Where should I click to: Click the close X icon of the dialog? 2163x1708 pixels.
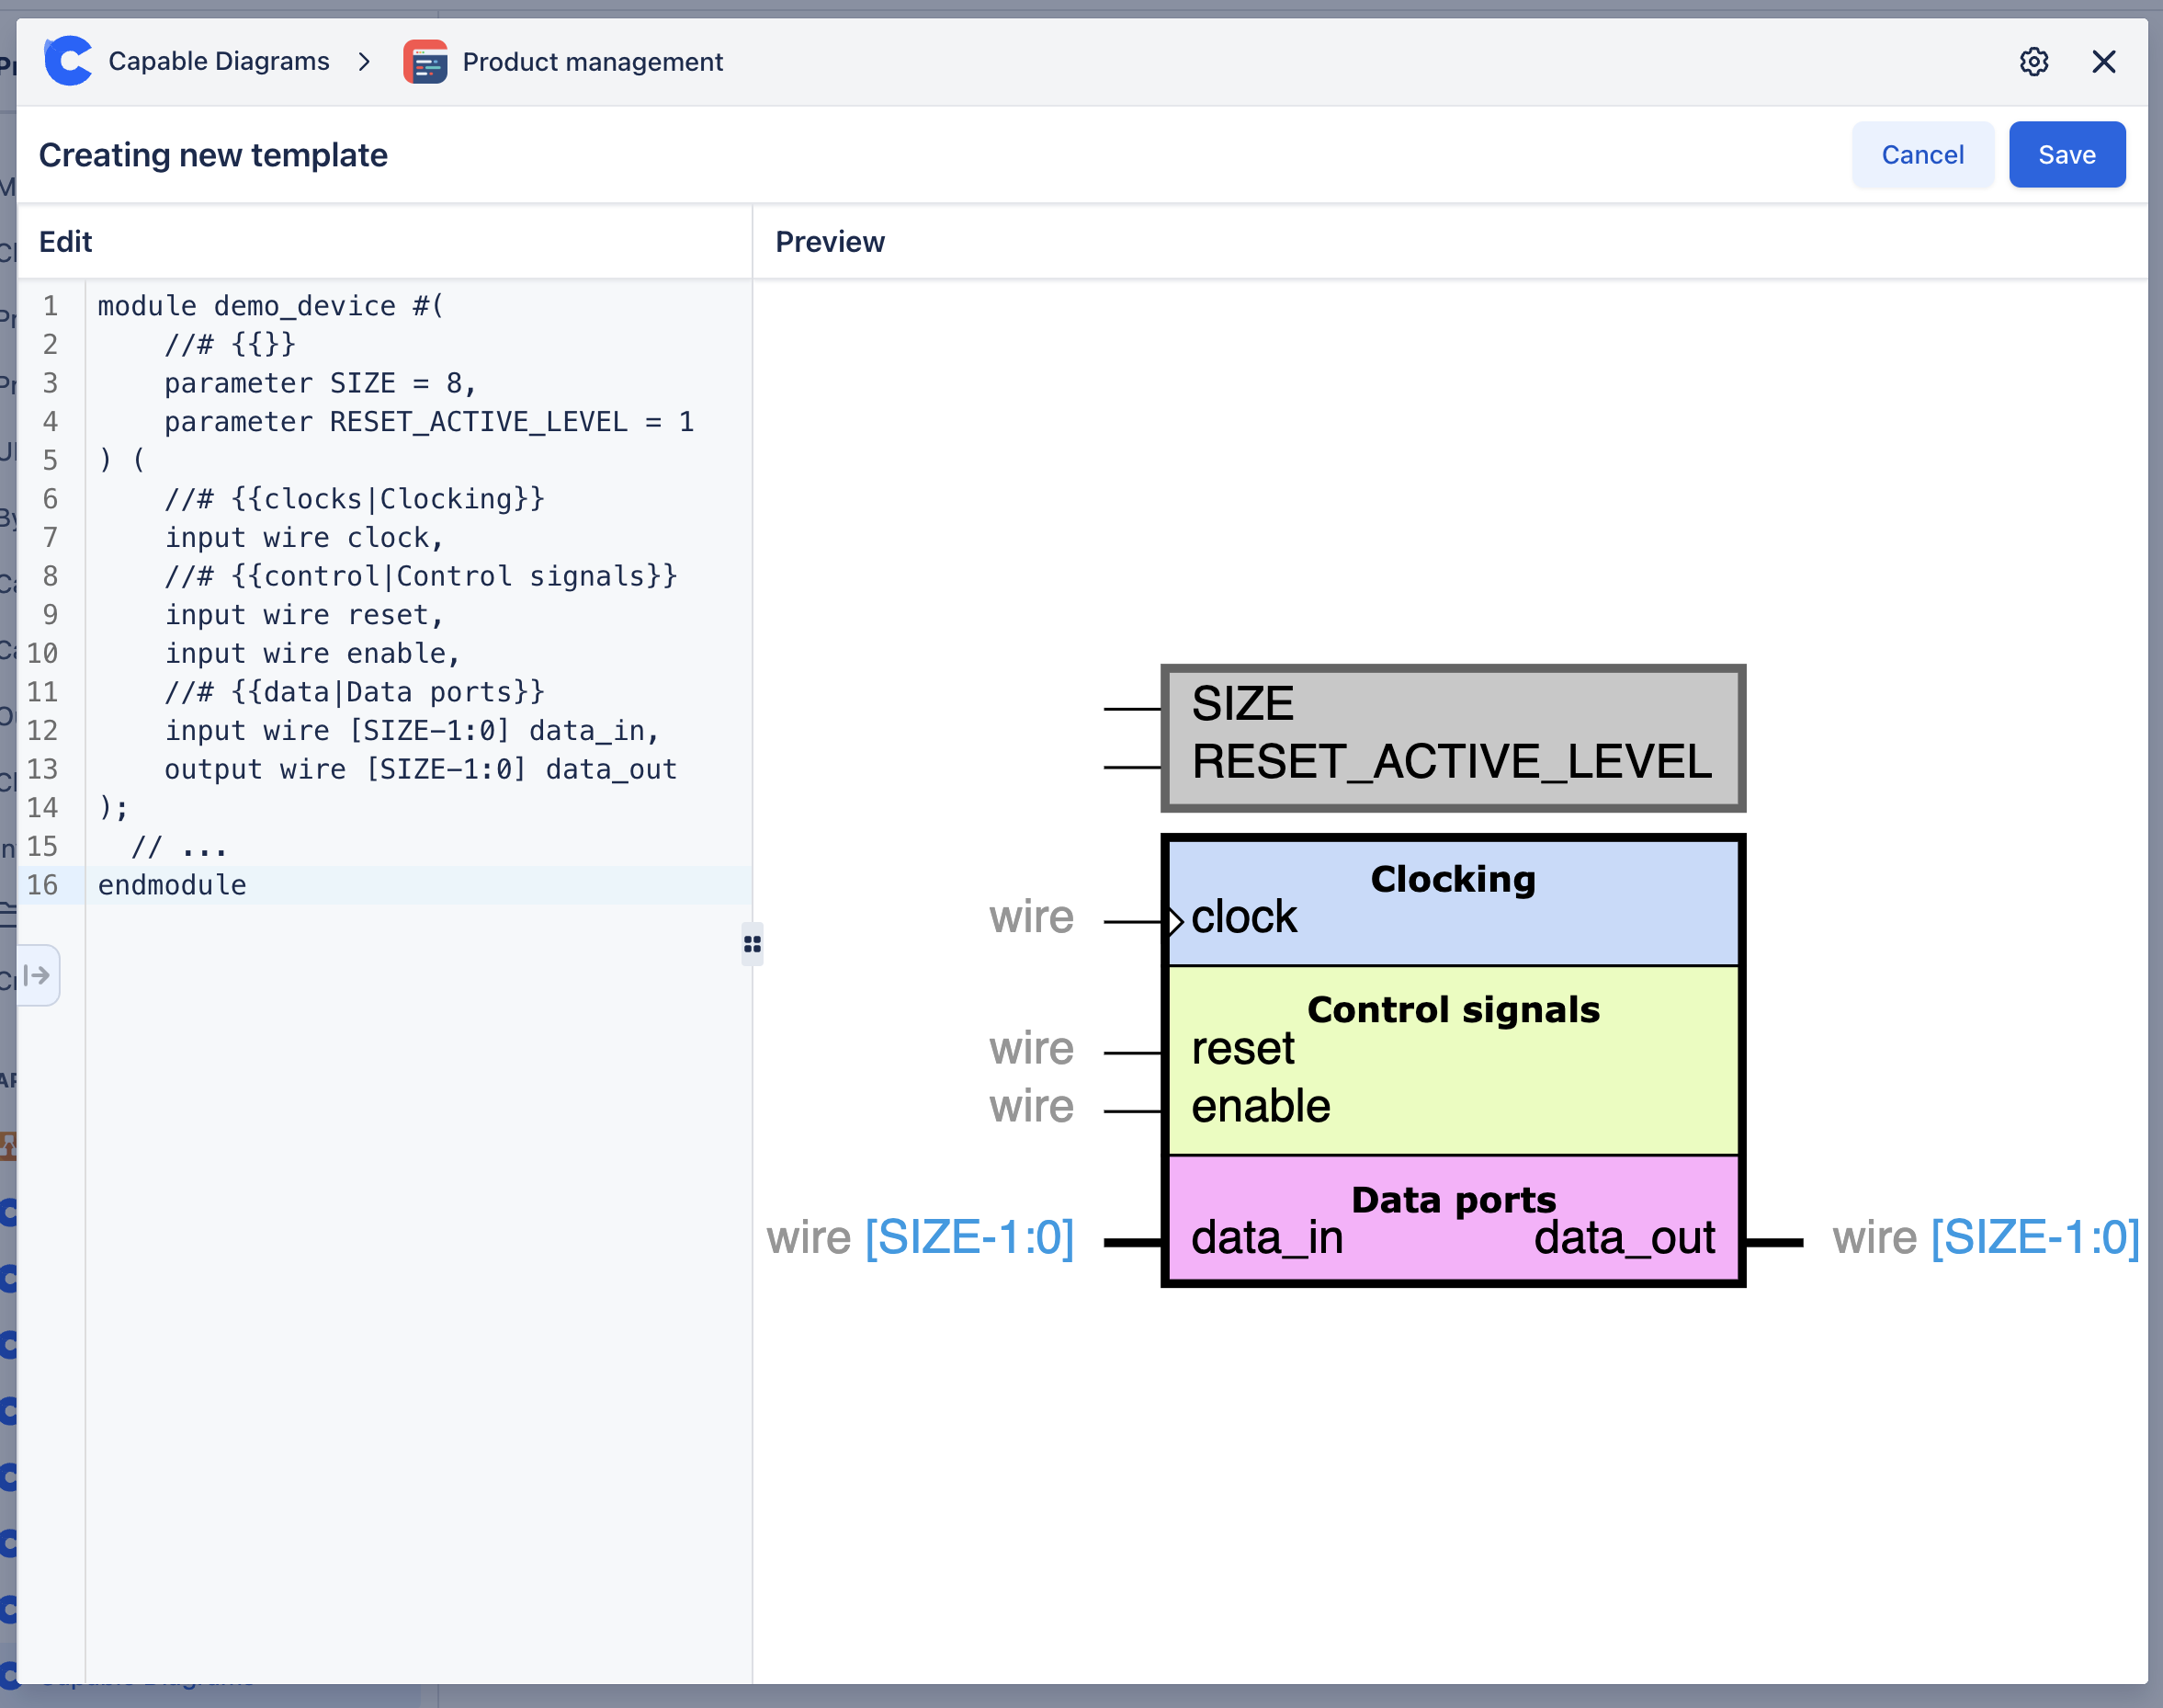pos(2104,61)
